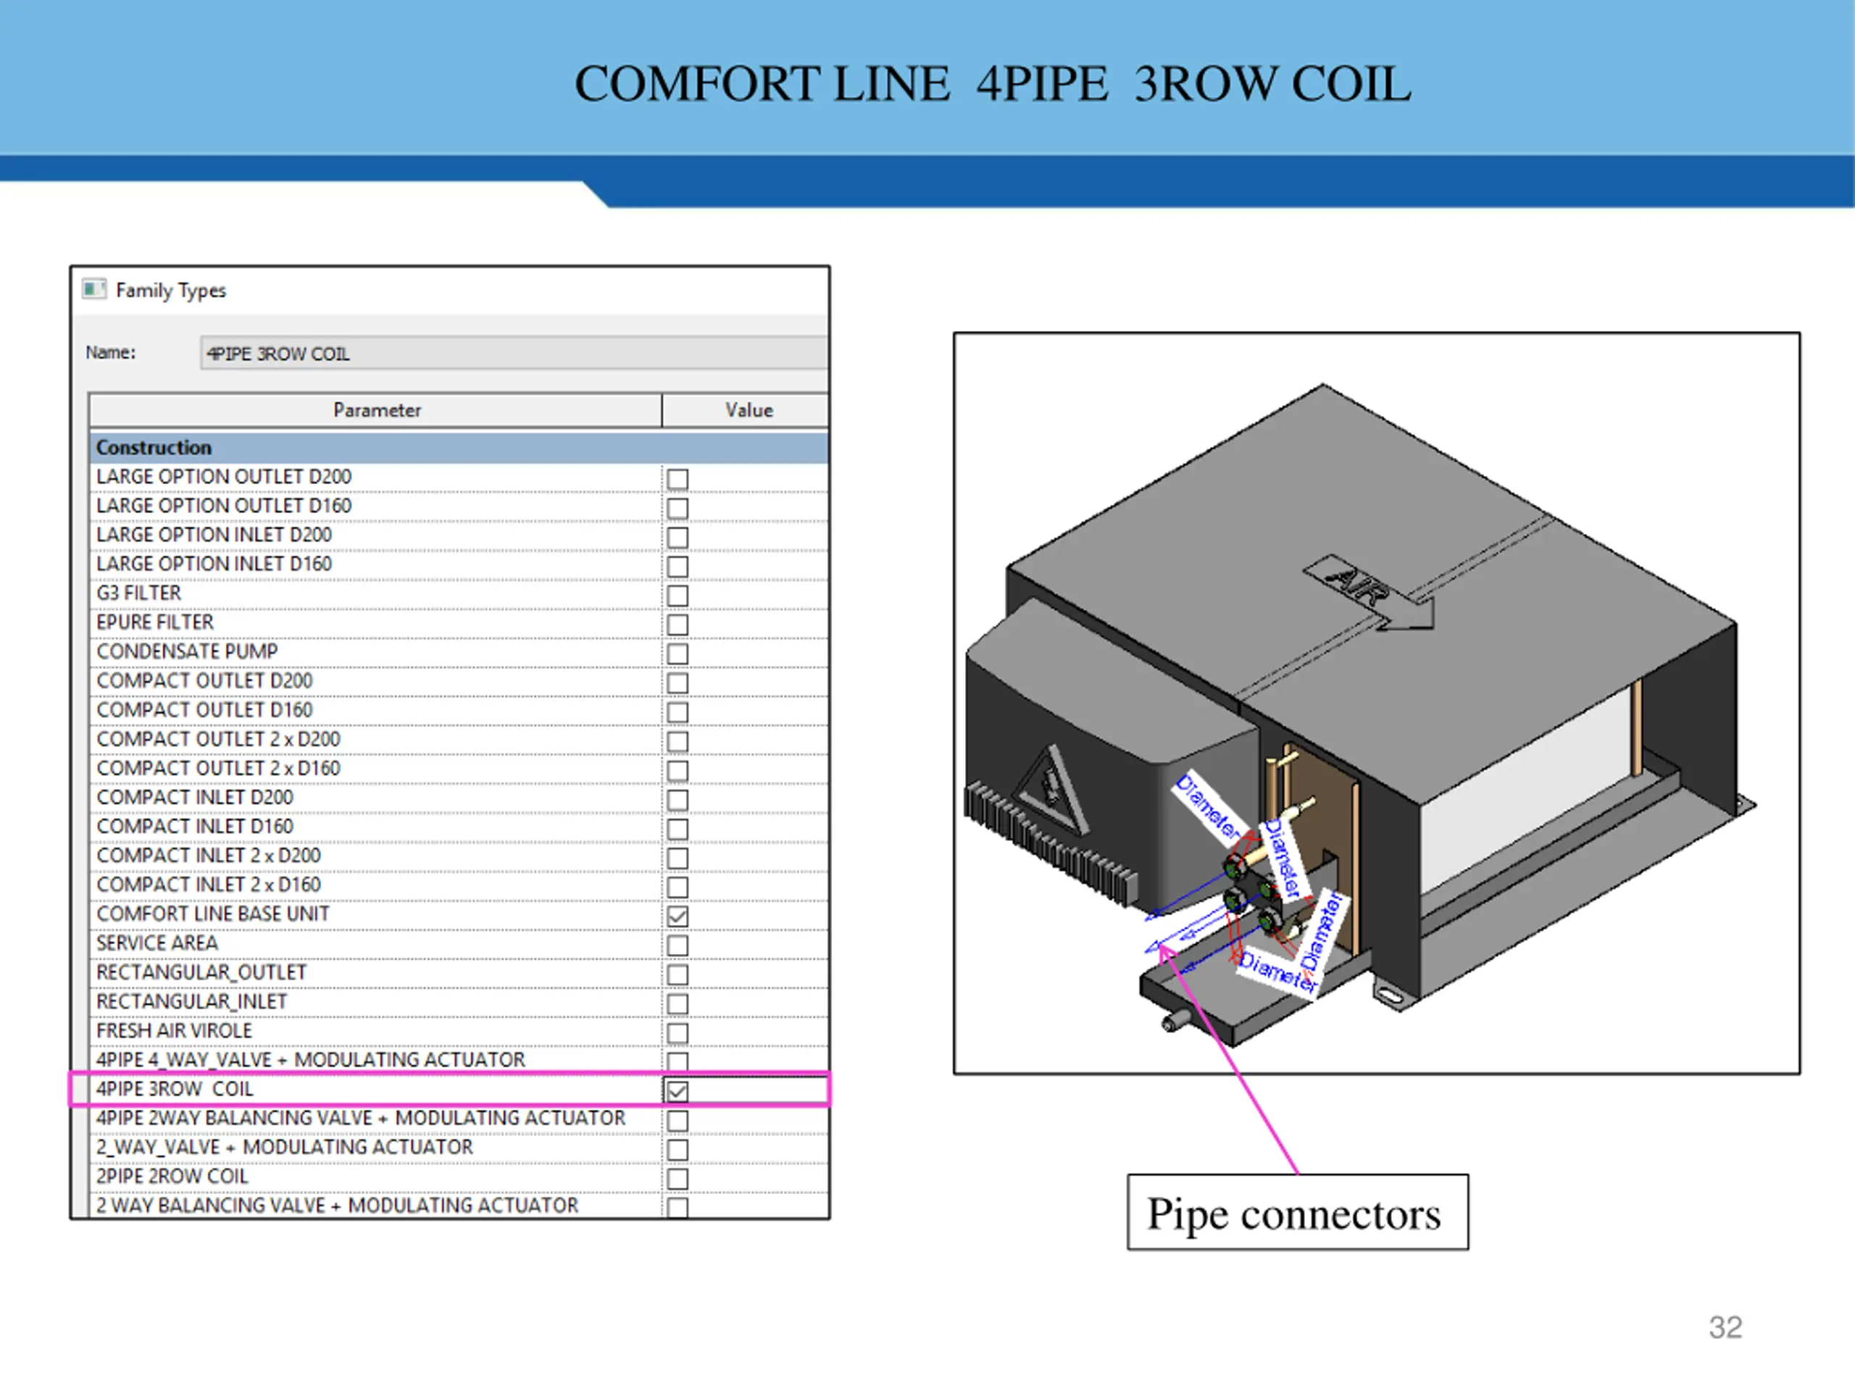The height and width of the screenshot is (1391, 1855).
Task: Check the 2PIPE 2ROW COIL box
Action: point(677,1179)
